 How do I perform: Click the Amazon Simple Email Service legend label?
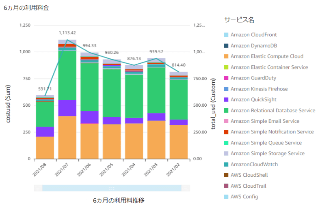pos(265,121)
